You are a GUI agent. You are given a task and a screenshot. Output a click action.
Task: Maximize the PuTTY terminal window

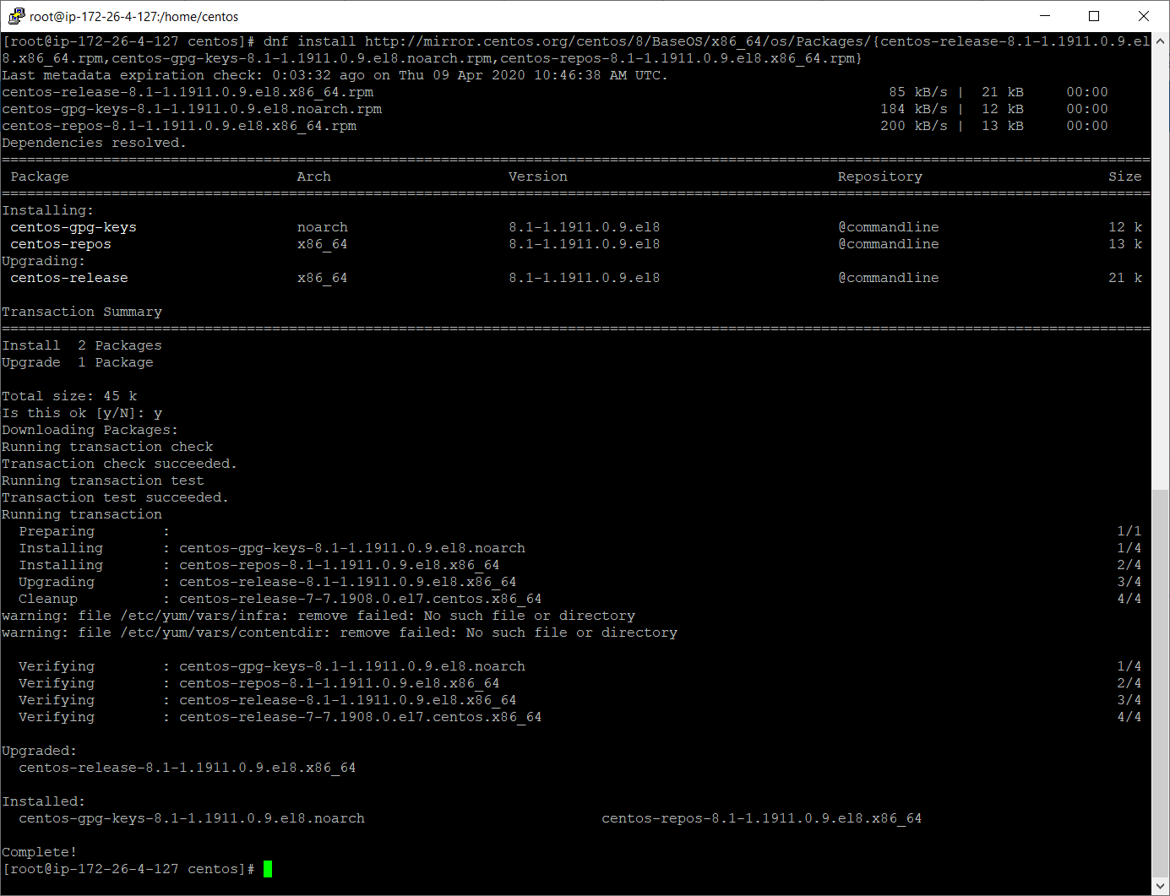point(1094,16)
